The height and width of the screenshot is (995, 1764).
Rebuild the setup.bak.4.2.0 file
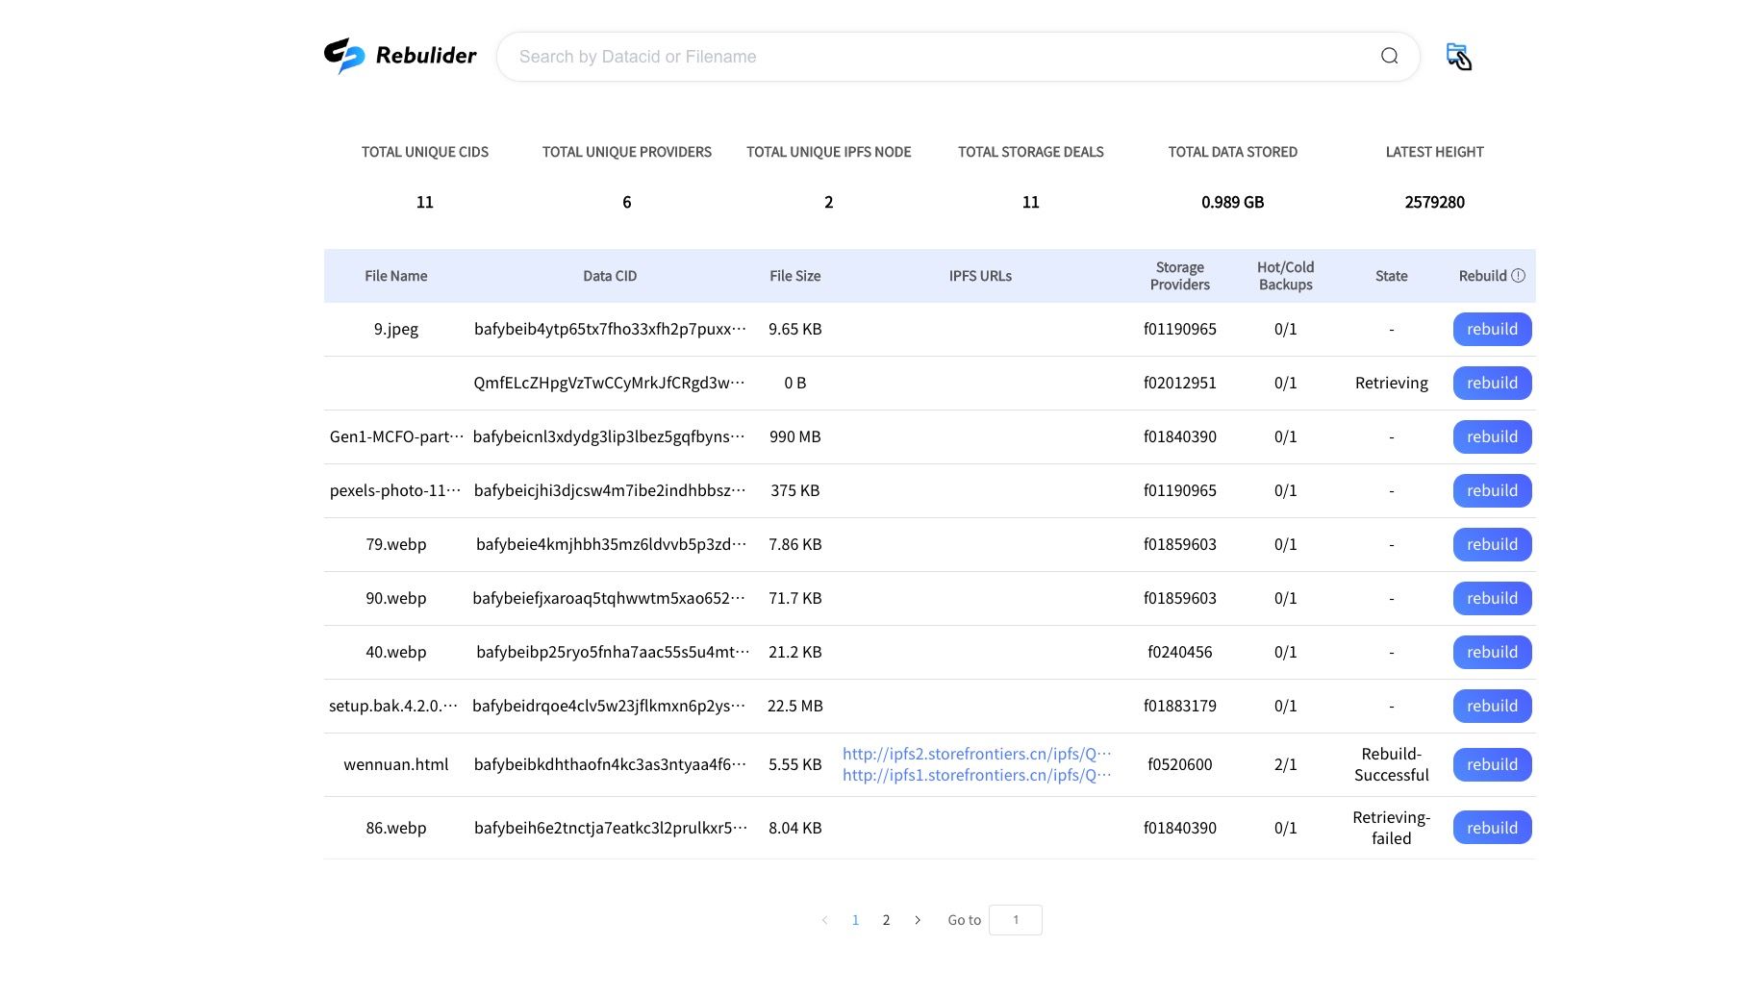1492,706
